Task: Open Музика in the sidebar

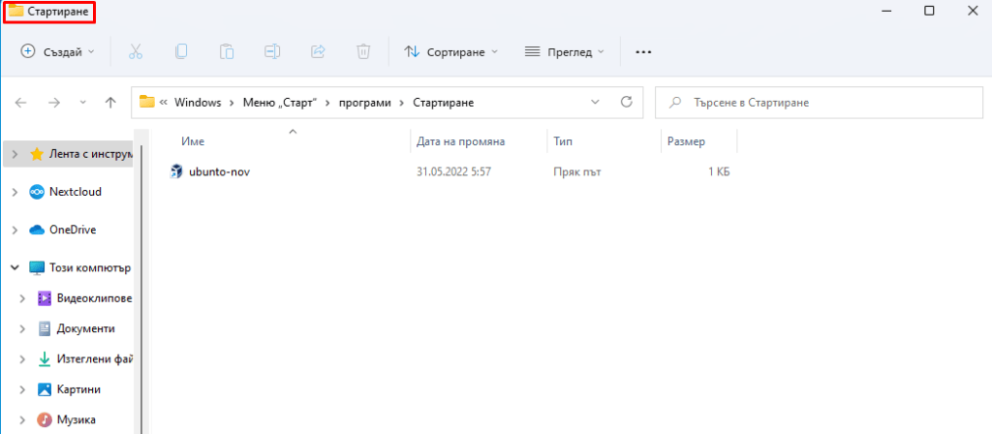Action: (67, 419)
